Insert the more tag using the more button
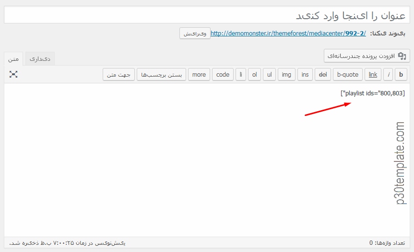Screen dimensions: 414x252 [x=199, y=74]
